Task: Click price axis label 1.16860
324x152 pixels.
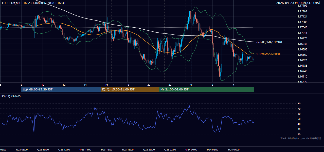Action: tap(302, 55)
